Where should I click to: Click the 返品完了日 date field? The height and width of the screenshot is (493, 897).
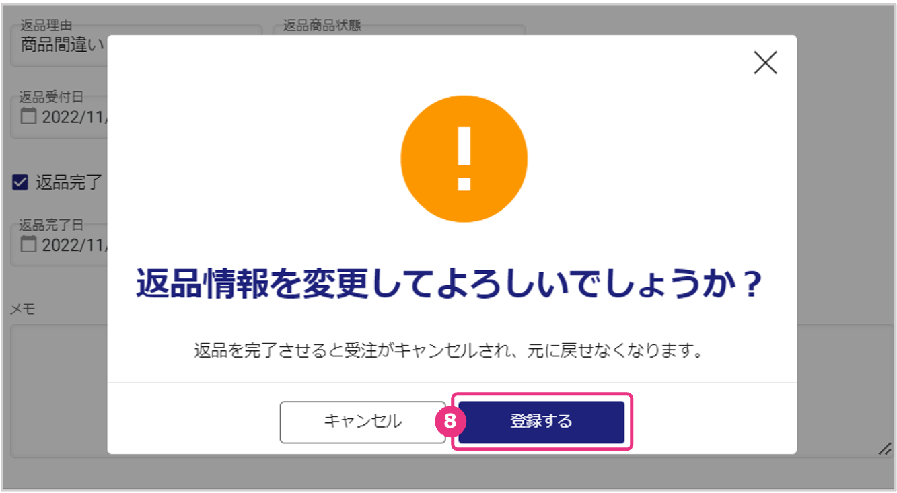coord(59,245)
